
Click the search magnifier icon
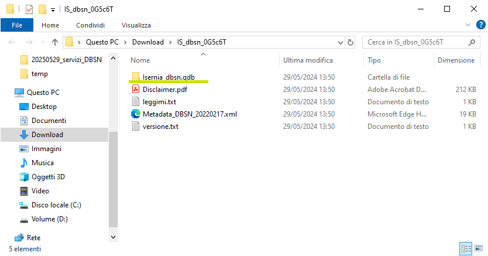(472, 42)
